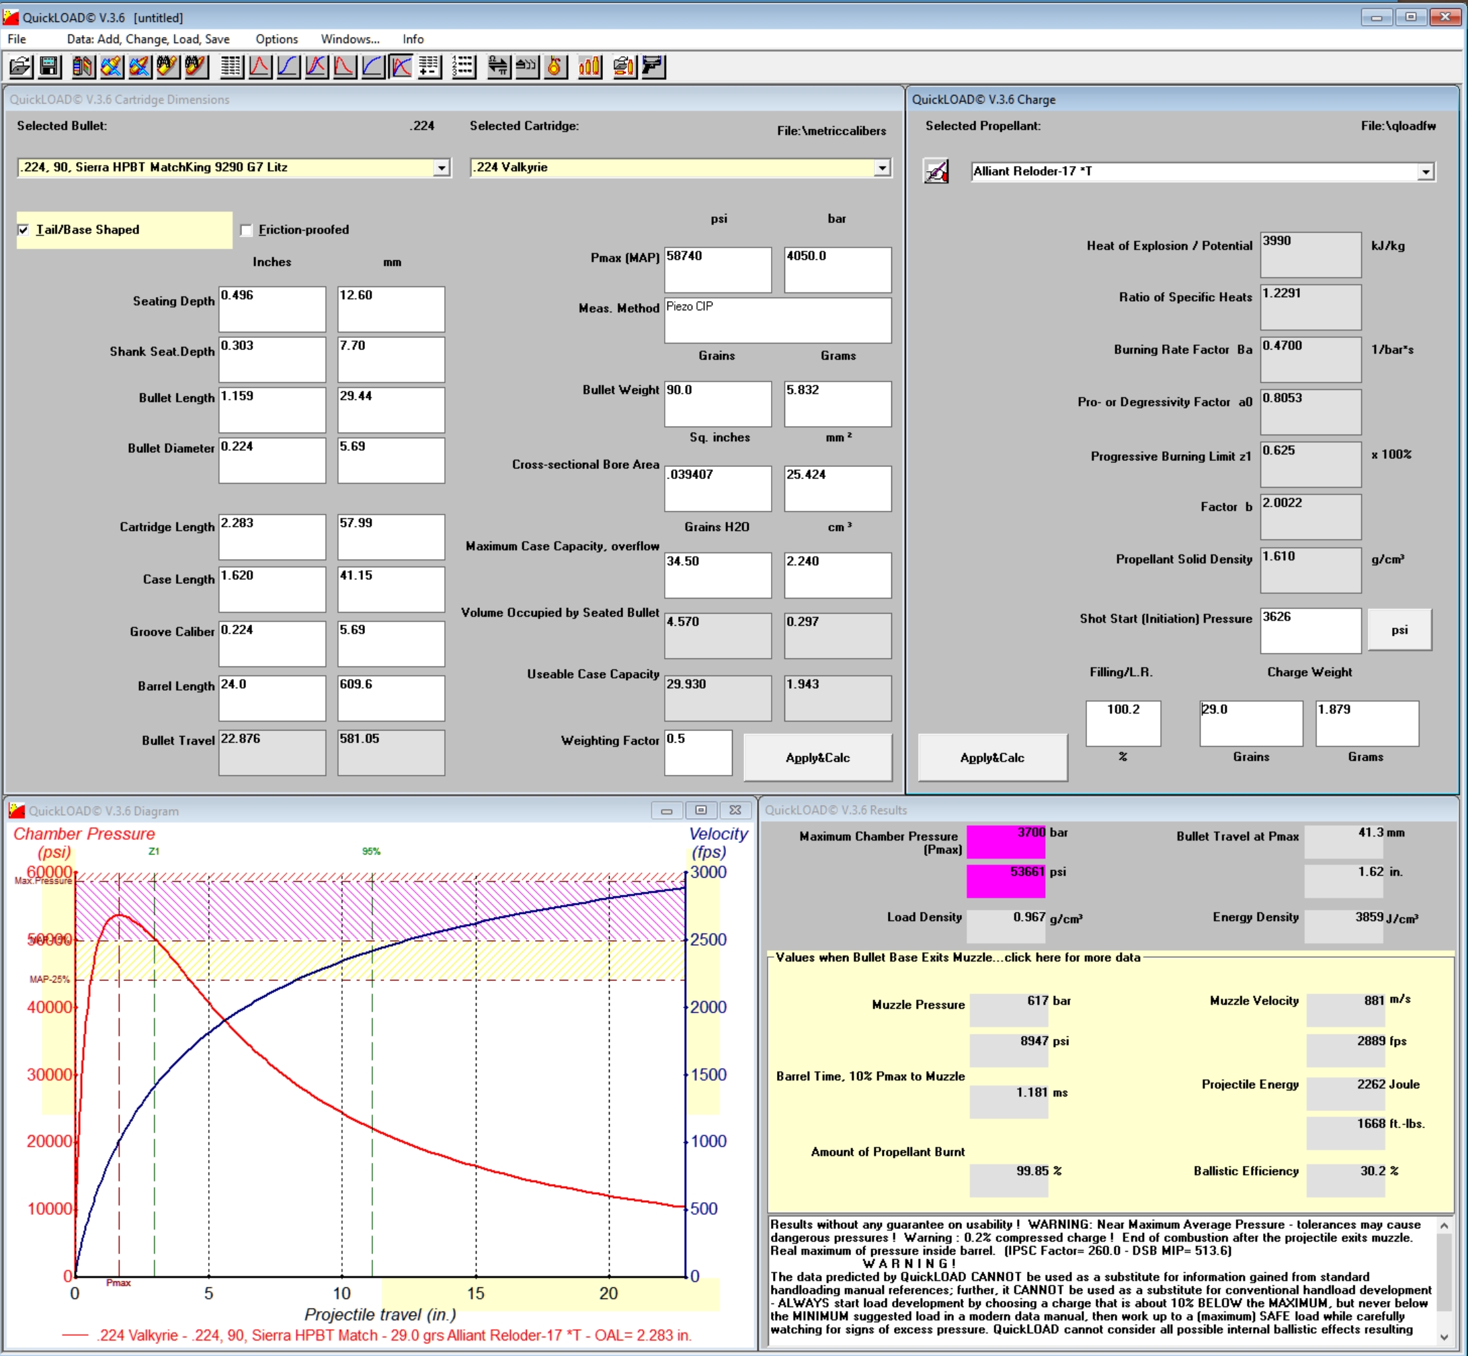Click the Projectile Energy 2262 Joule value
Screen dimensions: 1468x1356
click(x=1346, y=1093)
